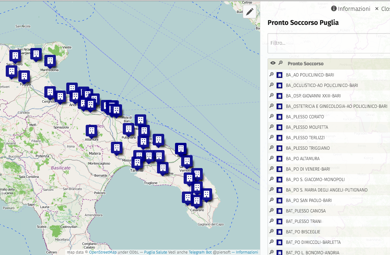Open the Puglia Salute link
The height and width of the screenshot is (255, 390).
pos(156,252)
